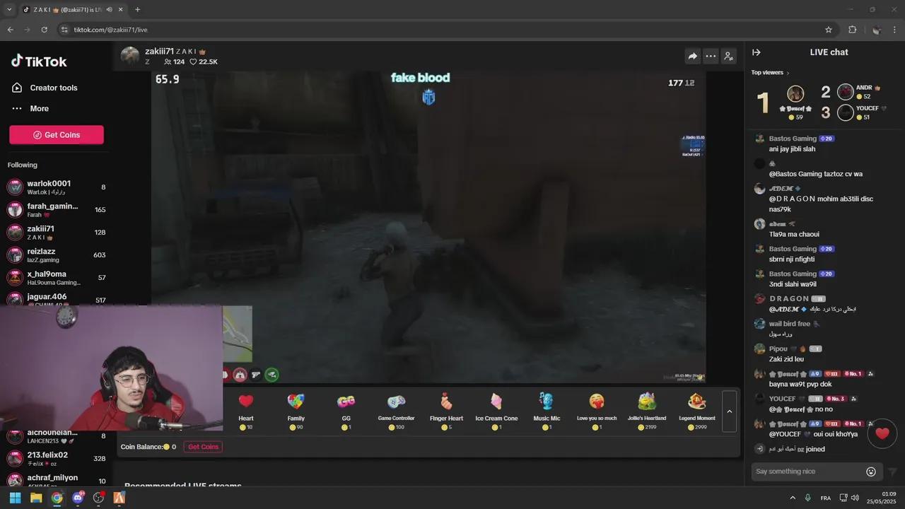Mute the ZAKI tab audio icon

tap(109, 9)
